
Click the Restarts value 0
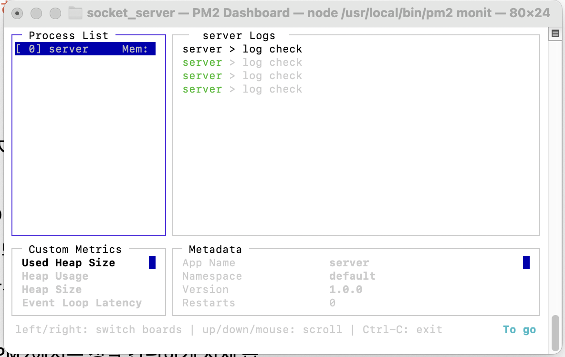(x=332, y=303)
